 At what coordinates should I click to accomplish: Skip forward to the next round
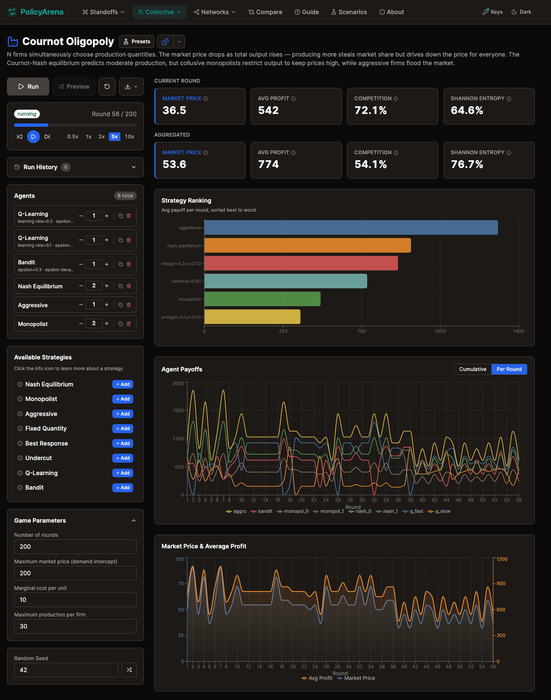(47, 137)
